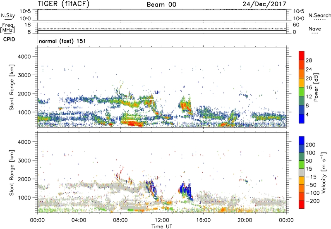Click the "Power [dB]" colorbar title

(x=316, y=87)
